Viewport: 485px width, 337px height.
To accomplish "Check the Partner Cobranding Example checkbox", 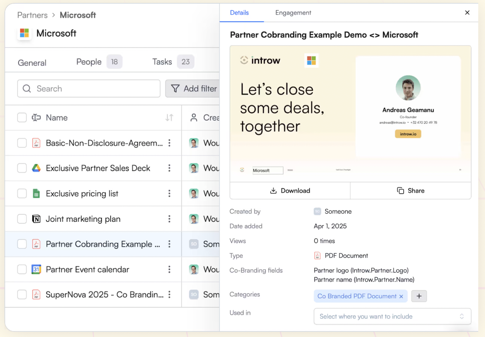I will [22, 244].
